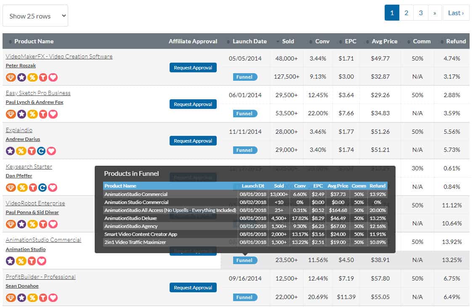Screen dimensions: 473x307
Task: Sort by the EPC column header
Action: click(x=350, y=41)
